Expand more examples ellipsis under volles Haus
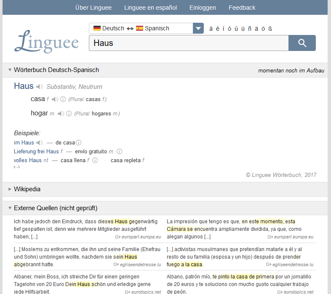This screenshot has height=294, width=331. coord(17,167)
